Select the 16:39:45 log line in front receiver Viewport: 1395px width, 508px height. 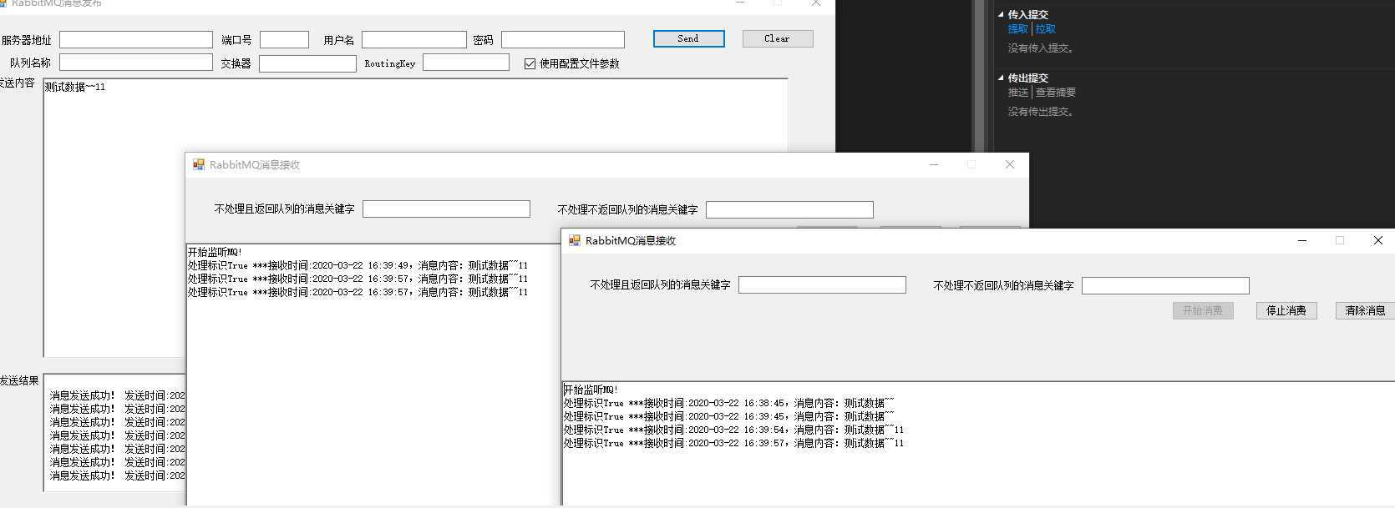(729, 416)
